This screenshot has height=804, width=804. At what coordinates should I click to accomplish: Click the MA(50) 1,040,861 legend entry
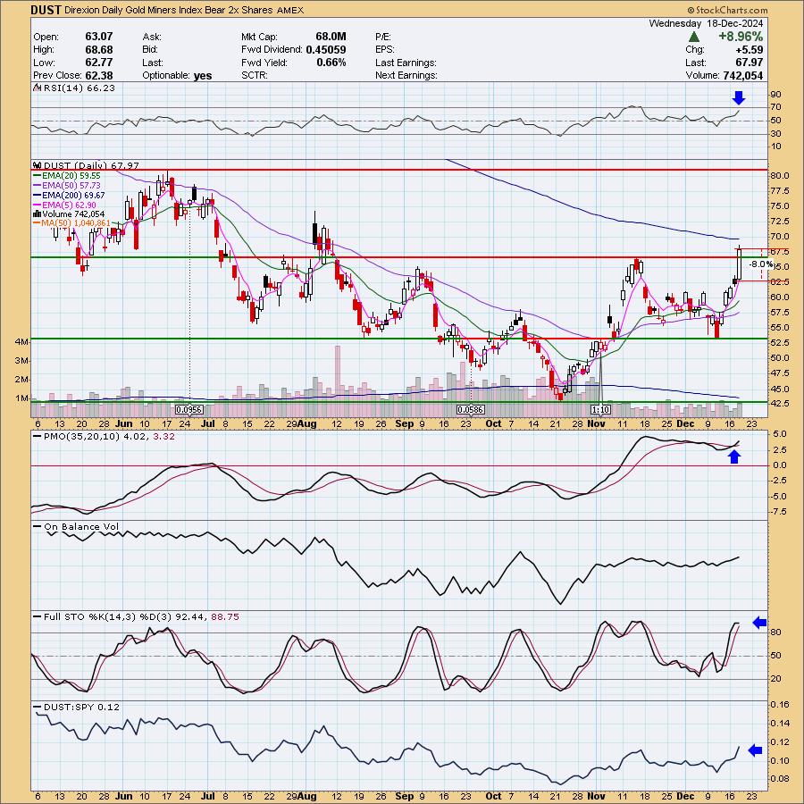pyautogui.click(x=77, y=223)
